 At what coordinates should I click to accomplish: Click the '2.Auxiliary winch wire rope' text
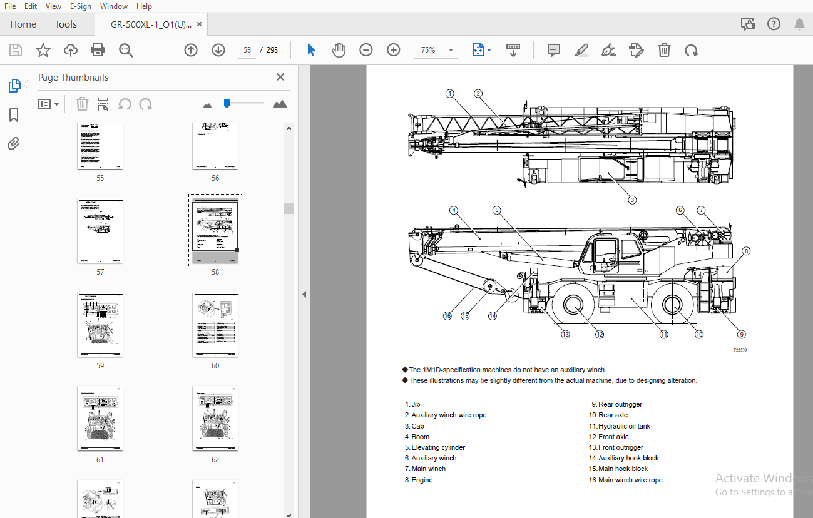click(x=446, y=415)
